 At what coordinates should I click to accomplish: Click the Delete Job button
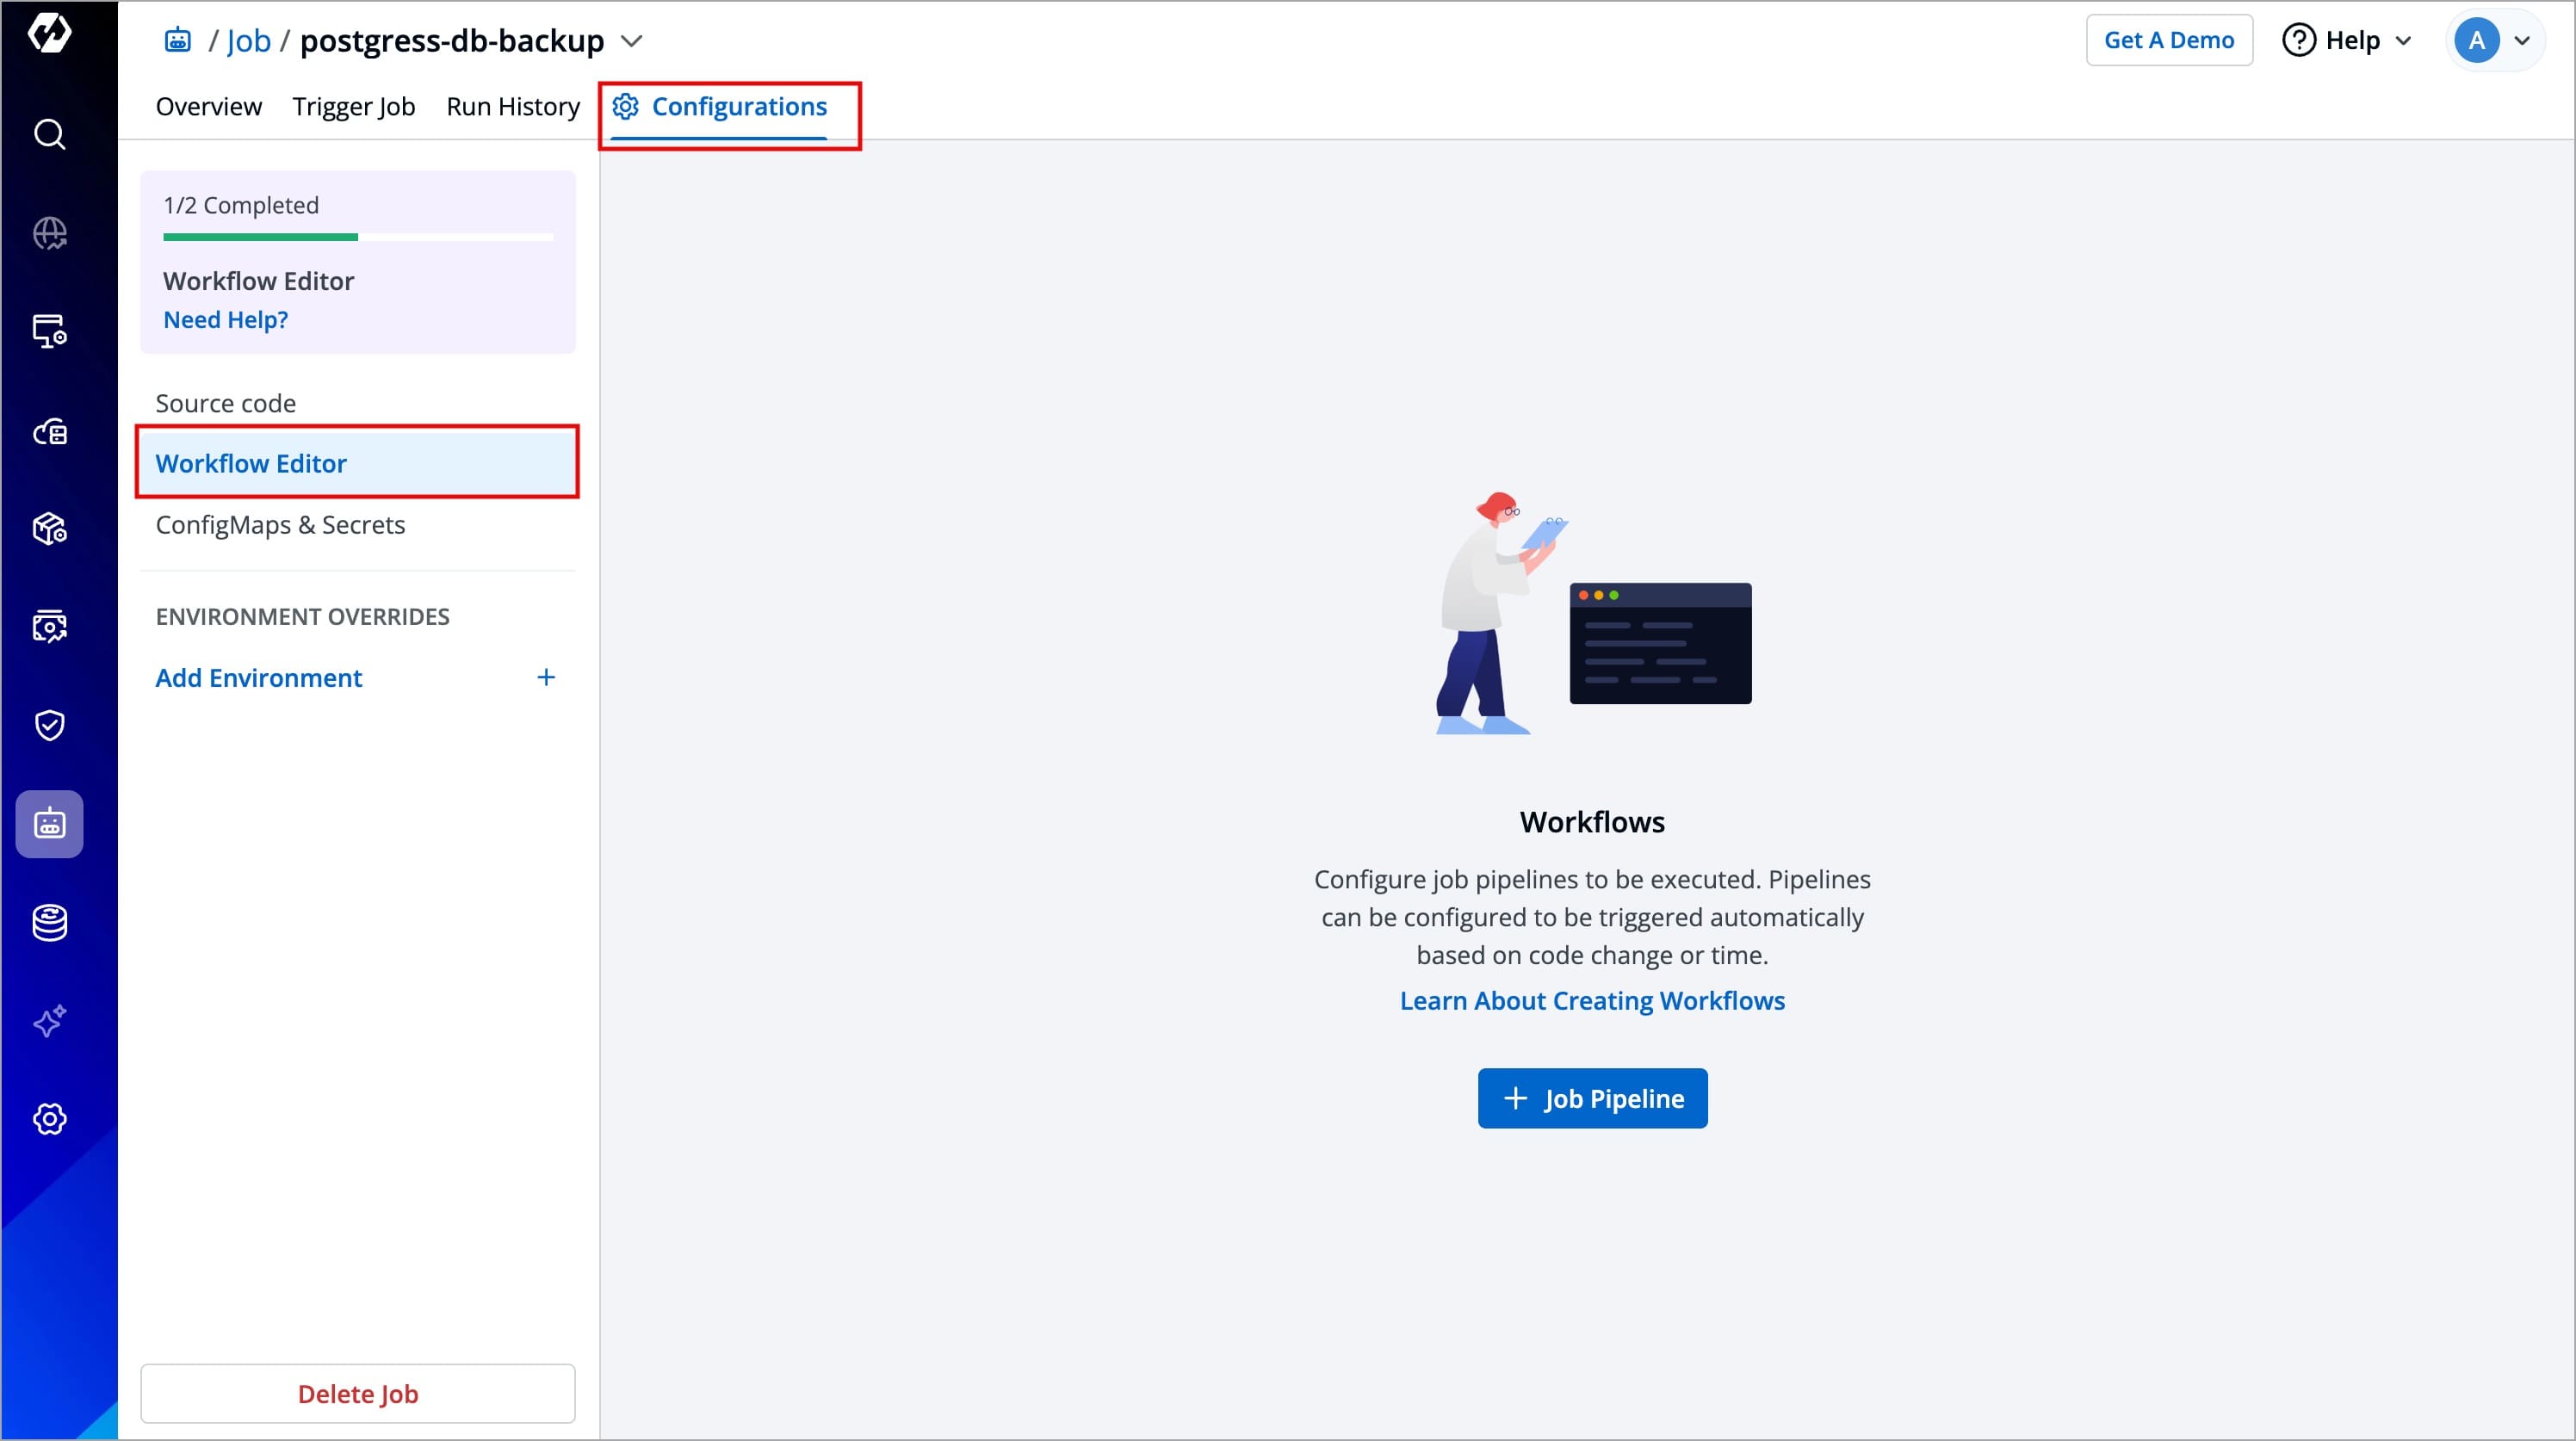358,1393
